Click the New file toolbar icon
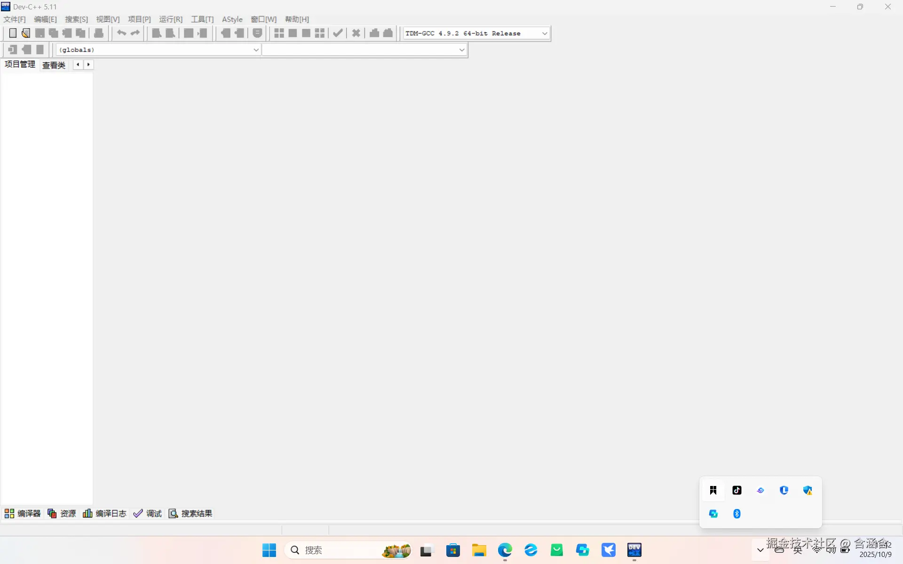903x564 pixels. tap(13, 33)
